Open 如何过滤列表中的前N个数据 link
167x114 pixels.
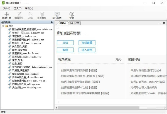click(148, 82)
